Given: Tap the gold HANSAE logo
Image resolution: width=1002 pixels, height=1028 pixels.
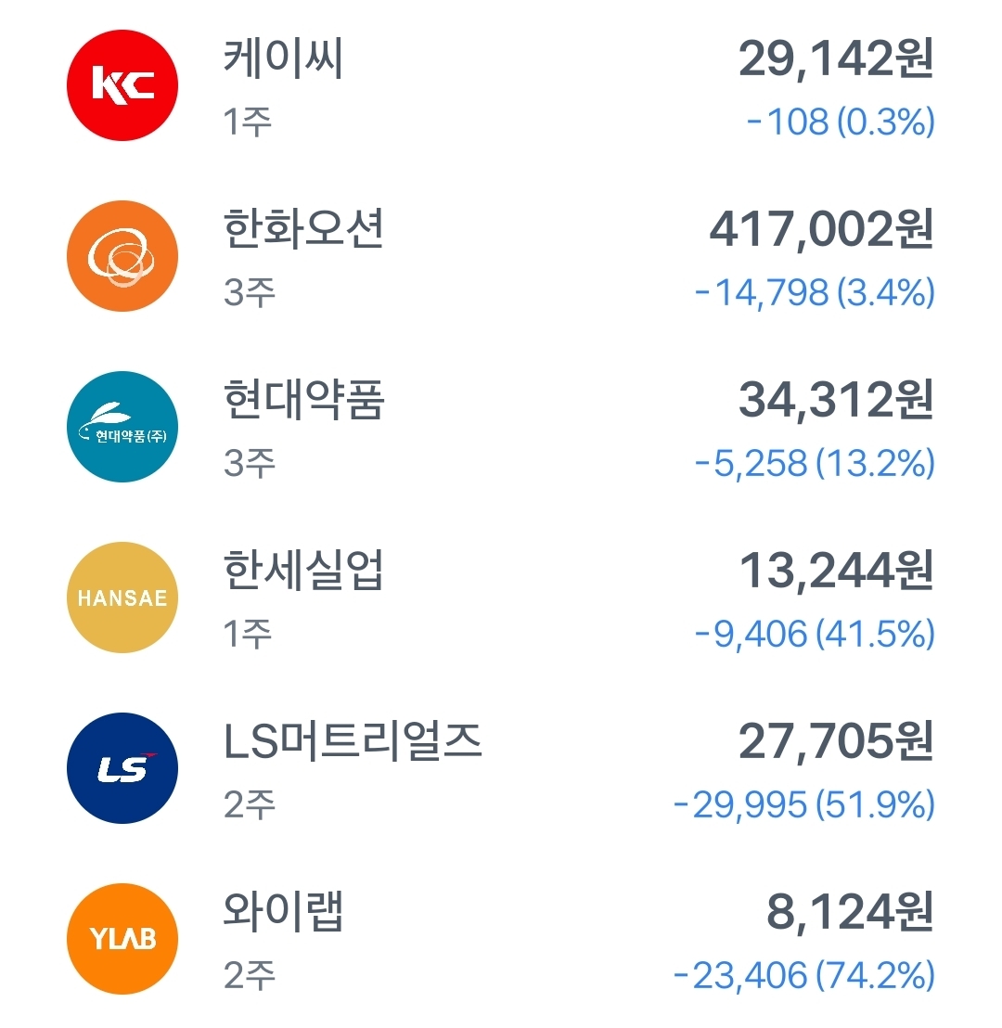Looking at the screenshot, I should (122, 598).
